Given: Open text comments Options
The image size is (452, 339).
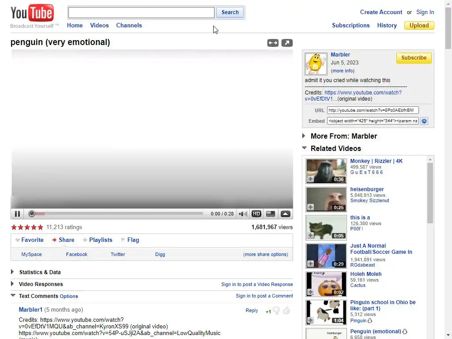Looking at the screenshot, I should coord(69,296).
